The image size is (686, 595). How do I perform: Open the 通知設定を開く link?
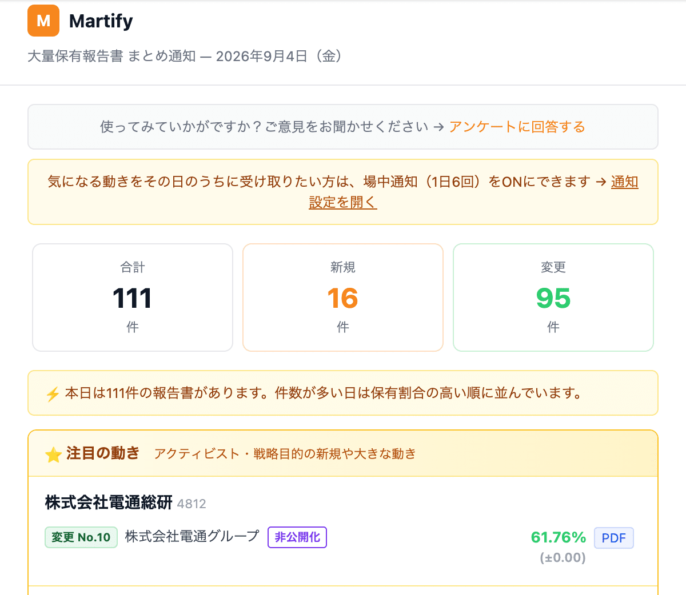(473, 192)
